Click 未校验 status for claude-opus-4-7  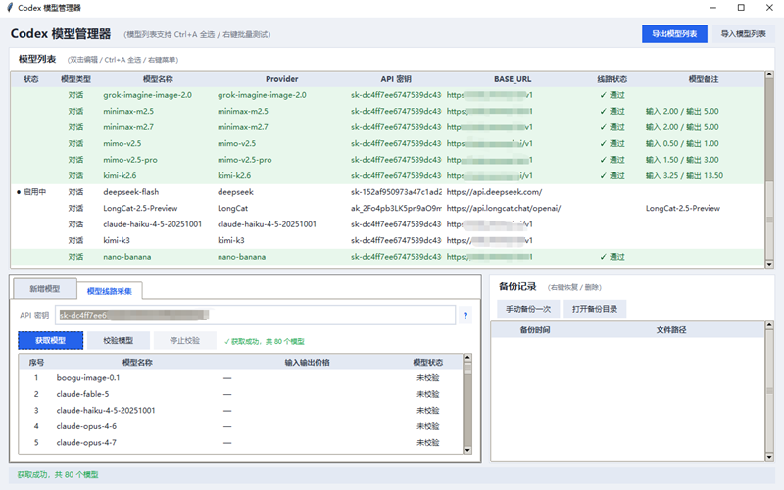428,443
